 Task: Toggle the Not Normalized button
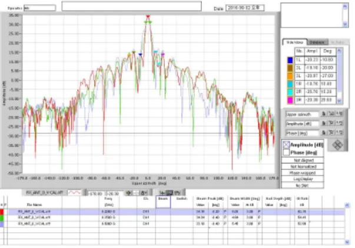[x=303, y=167]
